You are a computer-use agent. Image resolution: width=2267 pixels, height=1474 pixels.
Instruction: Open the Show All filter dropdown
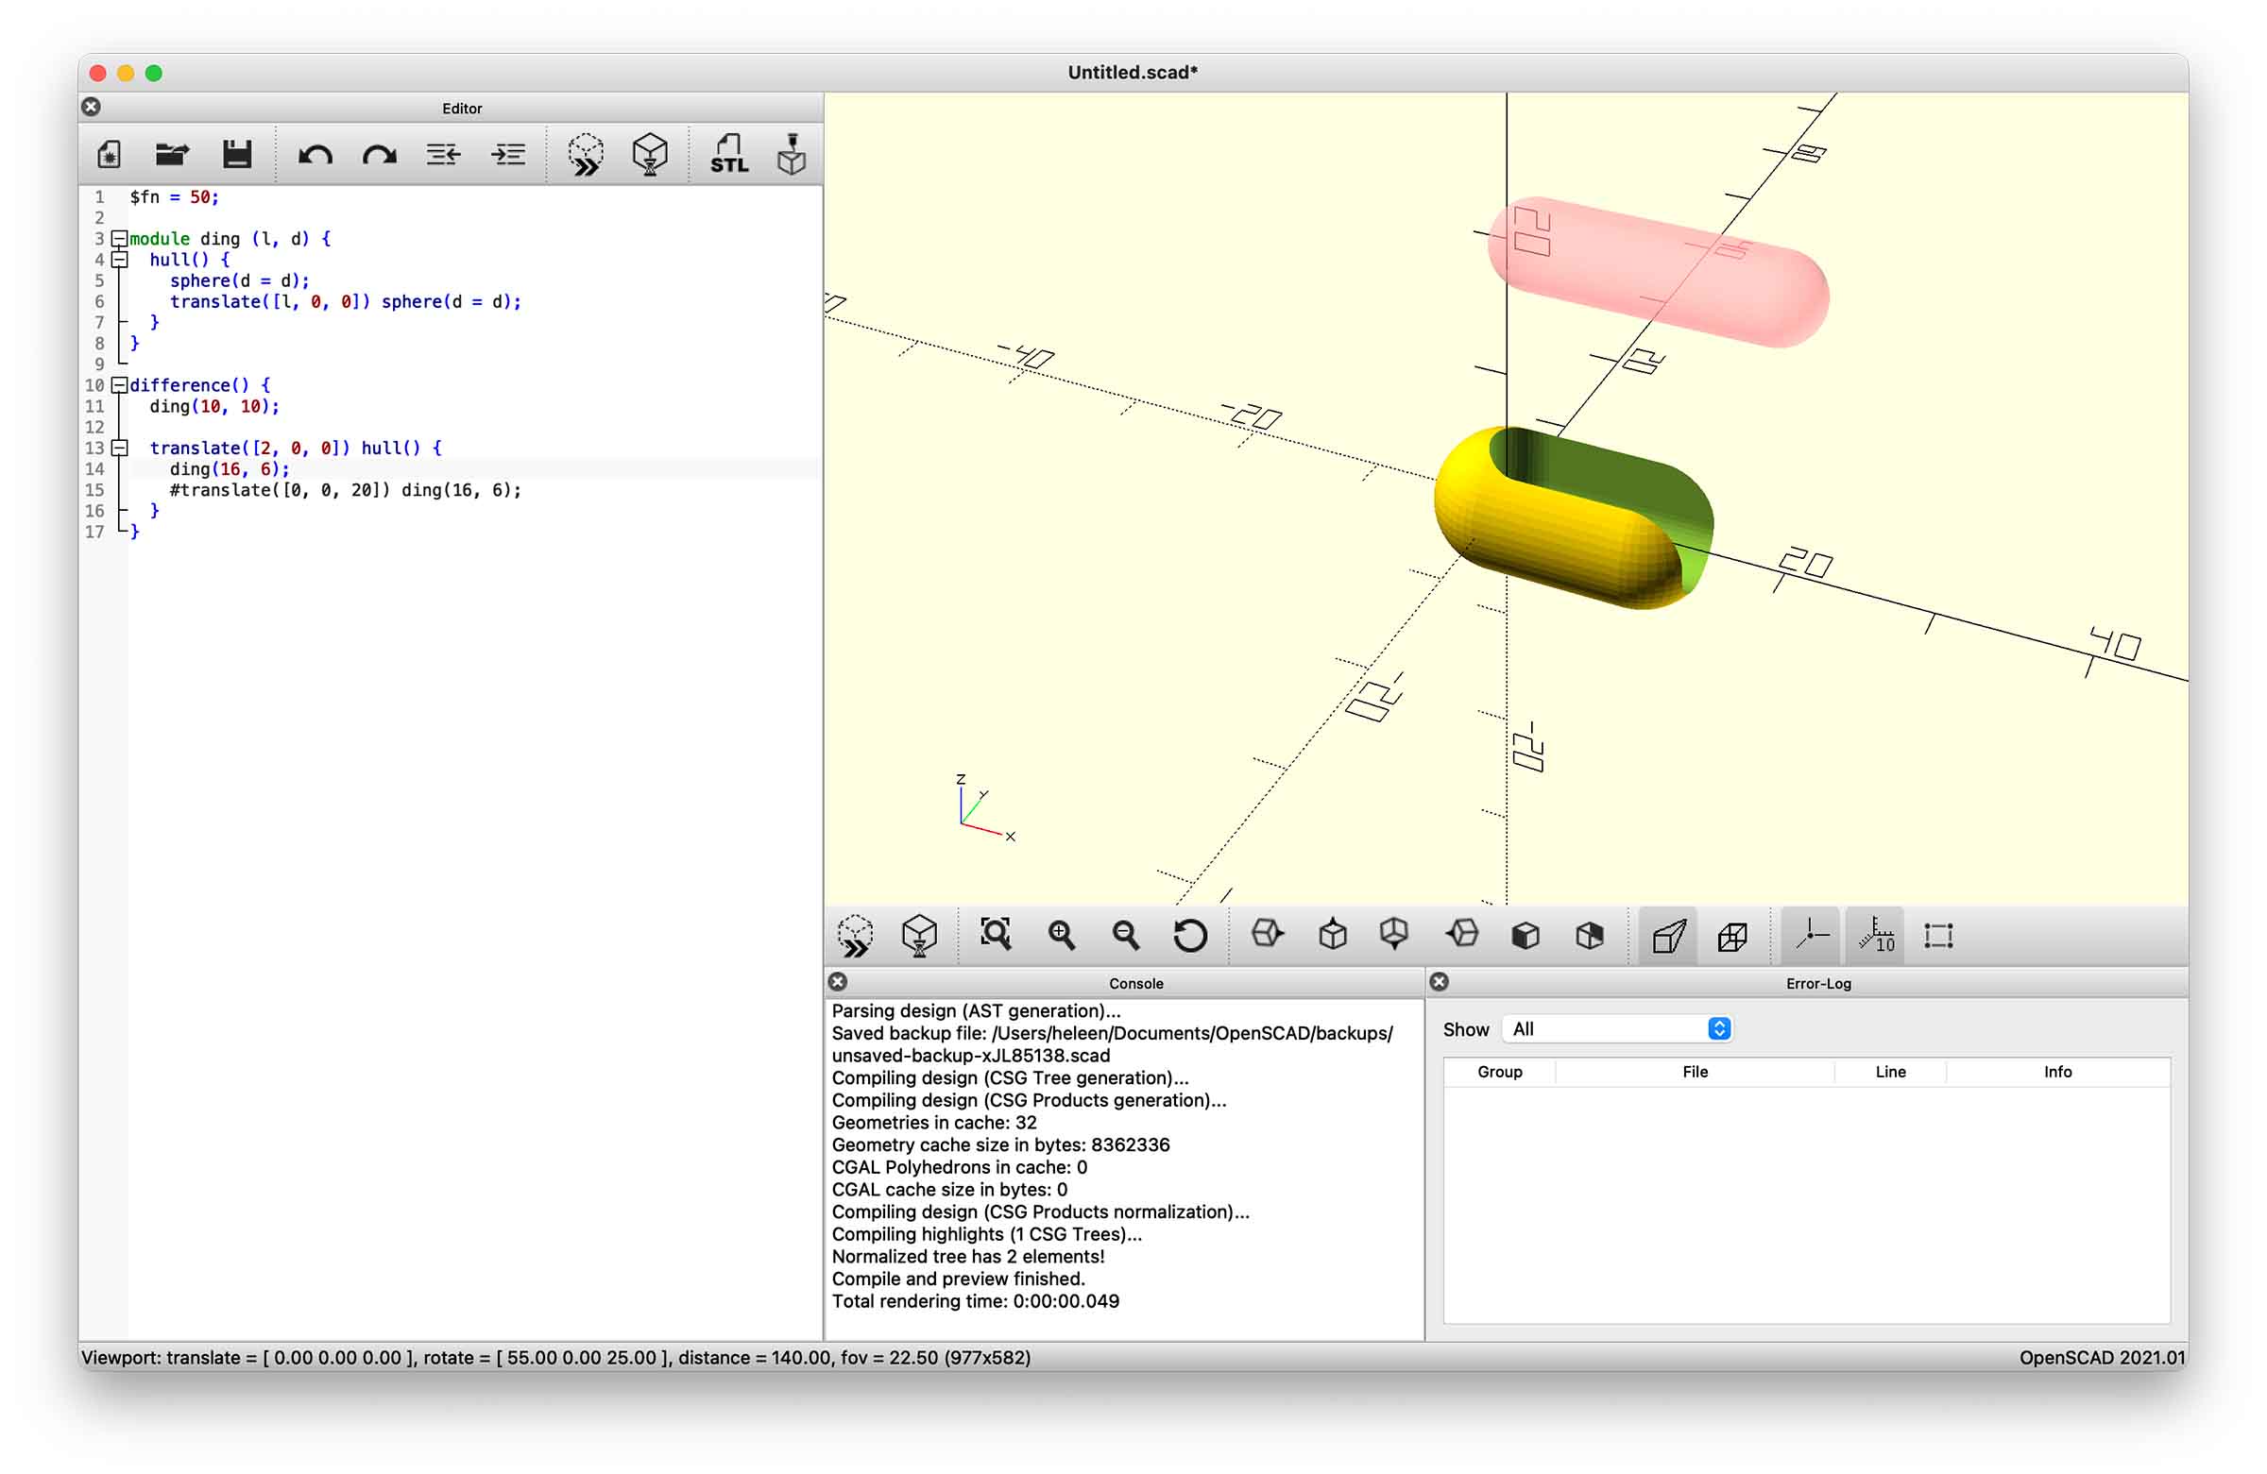[1617, 1029]
